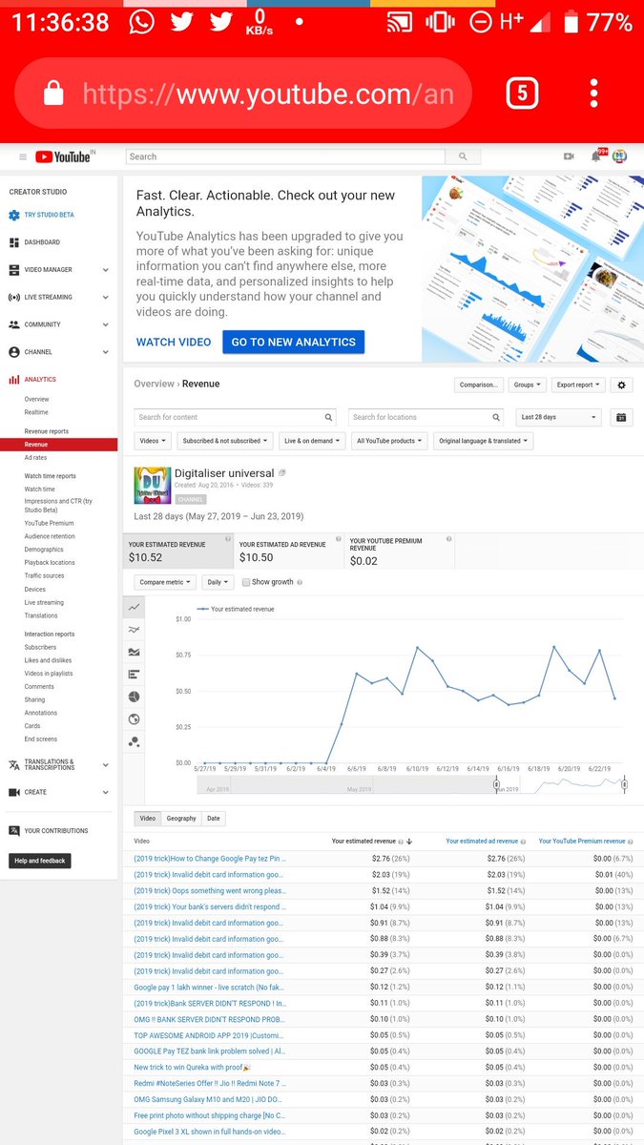Screen dimensions: 644x1145
Task: Expand the Video Manager sidebar section
Action: pos(105,270)
